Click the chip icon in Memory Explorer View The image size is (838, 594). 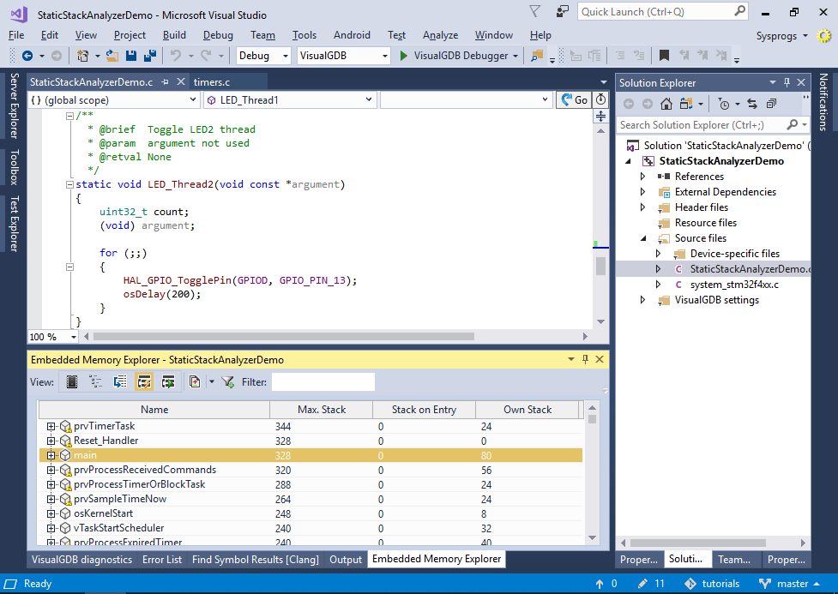[x=71, y=381]
